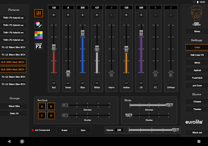The width and height of the screenshot is (208, 146).
Task: Tap the Android back navigation button
Action: click(9, 142)
